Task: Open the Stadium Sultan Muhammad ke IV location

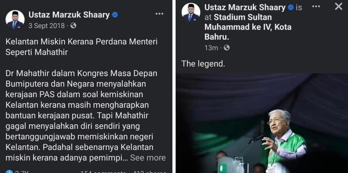Action: pyautogui.click(x=248, y=27)
